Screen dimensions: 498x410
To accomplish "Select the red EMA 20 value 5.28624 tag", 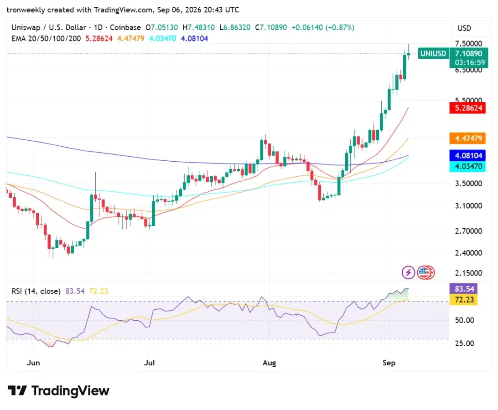I will [x=467, y=108].
